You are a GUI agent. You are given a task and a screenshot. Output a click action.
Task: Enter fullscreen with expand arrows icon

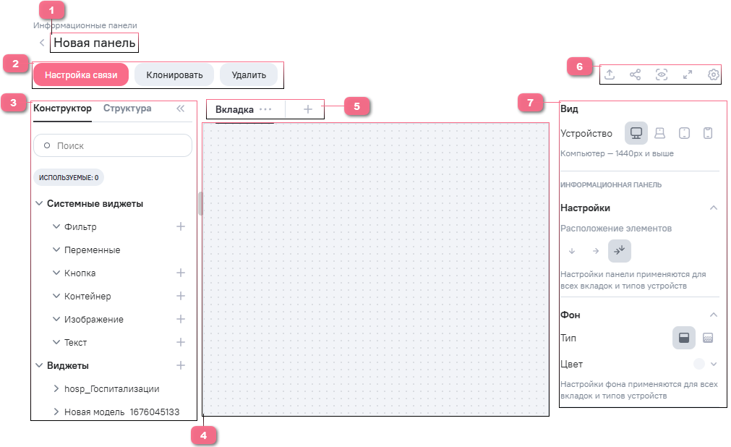pyautogui.click(x=687, y=74)
